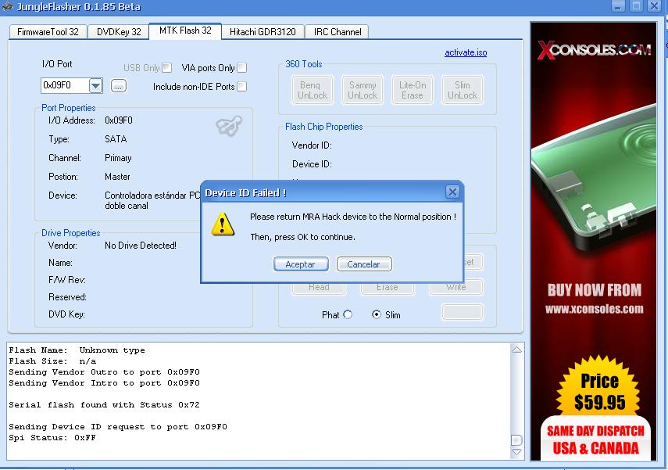Select the Slim radio button

(376, 314)
